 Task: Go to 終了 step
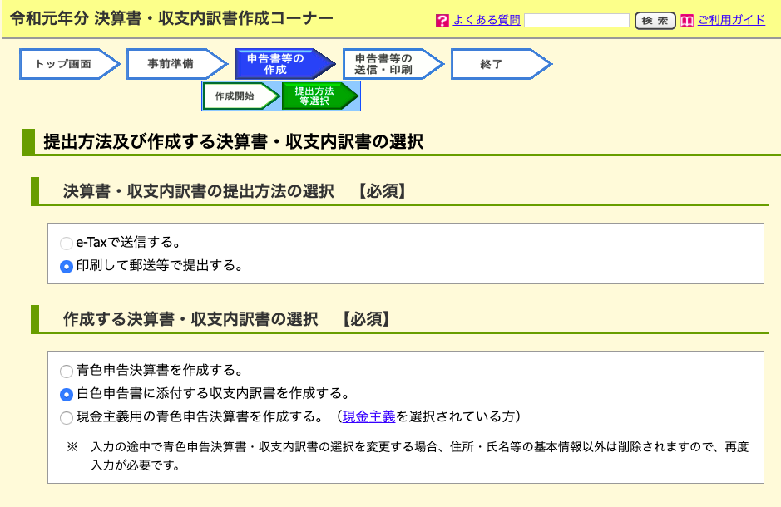[x=501, y=64]
